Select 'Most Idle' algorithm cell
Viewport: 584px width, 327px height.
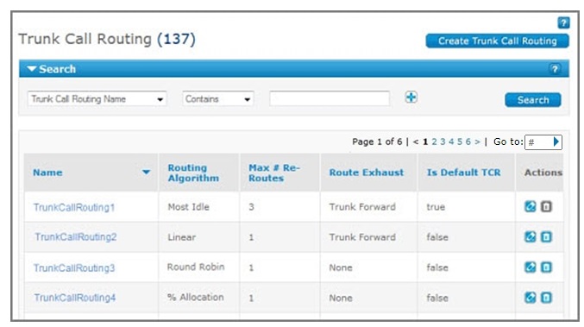pyautogui.click(x=188, y=207)
